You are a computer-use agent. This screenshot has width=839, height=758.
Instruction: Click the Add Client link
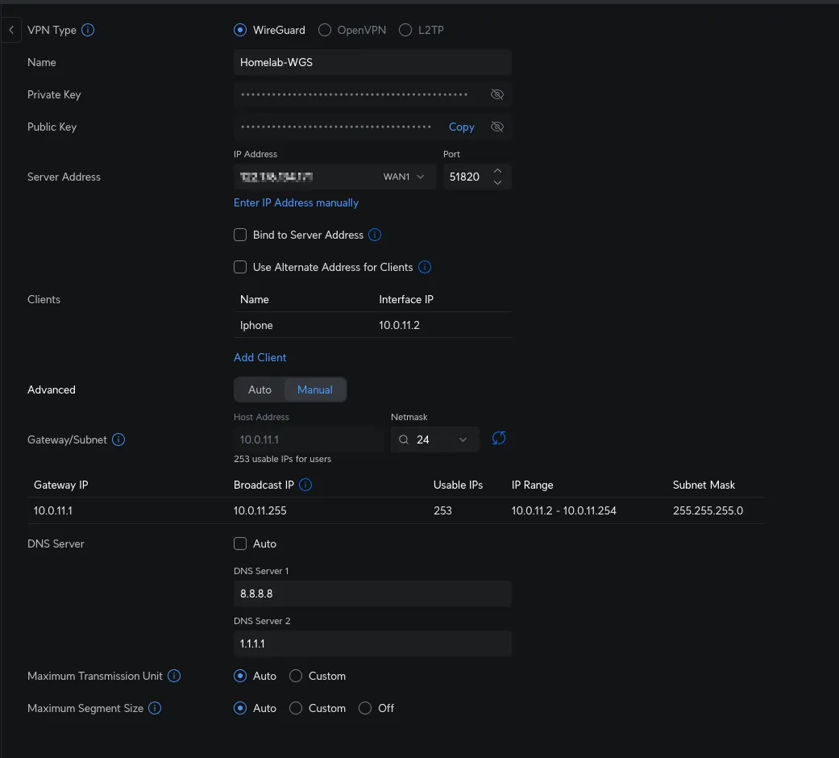tap(260, 357)
